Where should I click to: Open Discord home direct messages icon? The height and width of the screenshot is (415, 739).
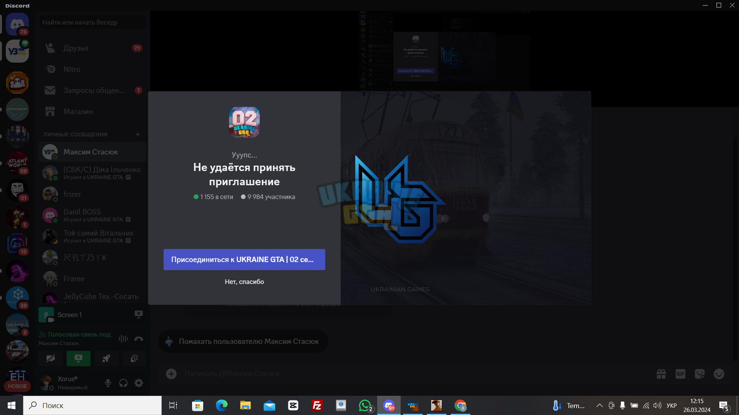coord(17,24)
